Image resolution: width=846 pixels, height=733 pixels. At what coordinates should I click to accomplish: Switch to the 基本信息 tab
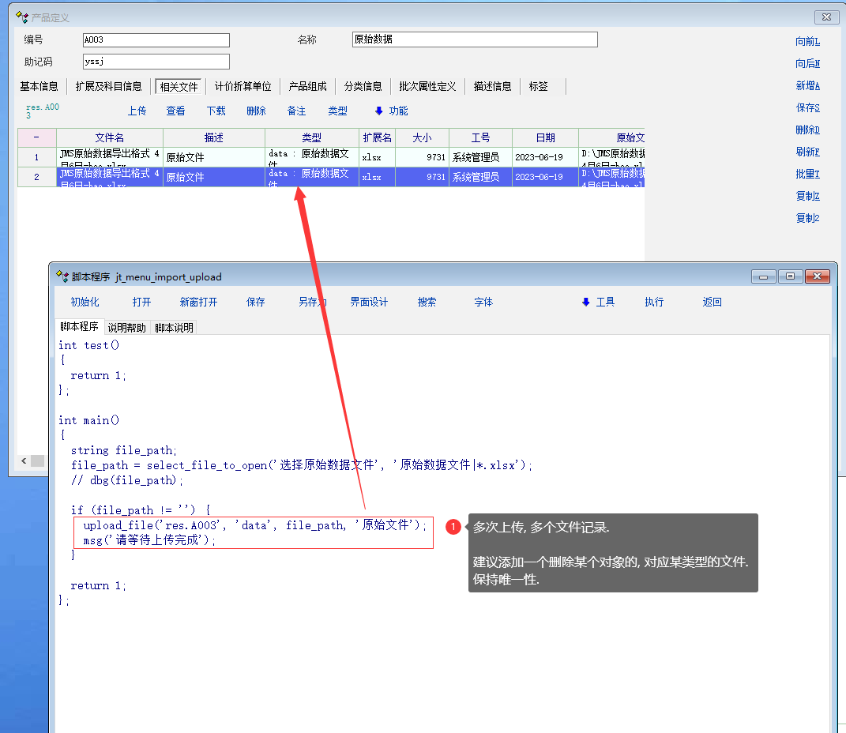point(39,86)
